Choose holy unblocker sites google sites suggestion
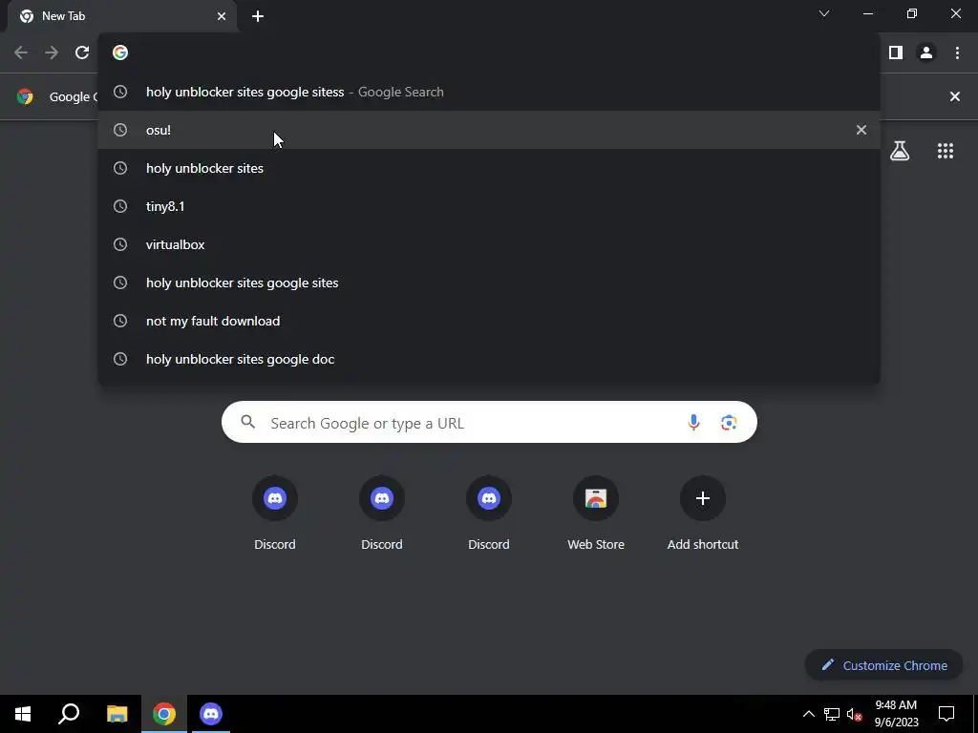Screen dimensions: 978x733 489,283
